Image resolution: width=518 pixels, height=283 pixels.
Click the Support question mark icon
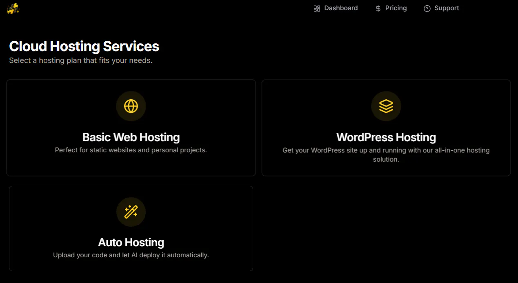point(427,9)
